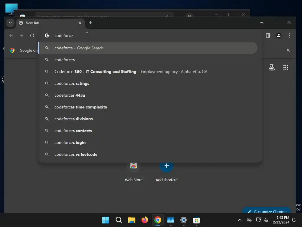Pick 'codeforces vs leetcode' suggestion
This screenshot has height=227, width=302.
(x=148, y=154)
